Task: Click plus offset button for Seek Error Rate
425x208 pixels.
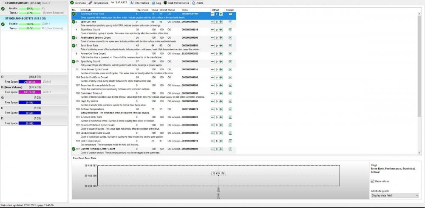Action: click(221, 45)
